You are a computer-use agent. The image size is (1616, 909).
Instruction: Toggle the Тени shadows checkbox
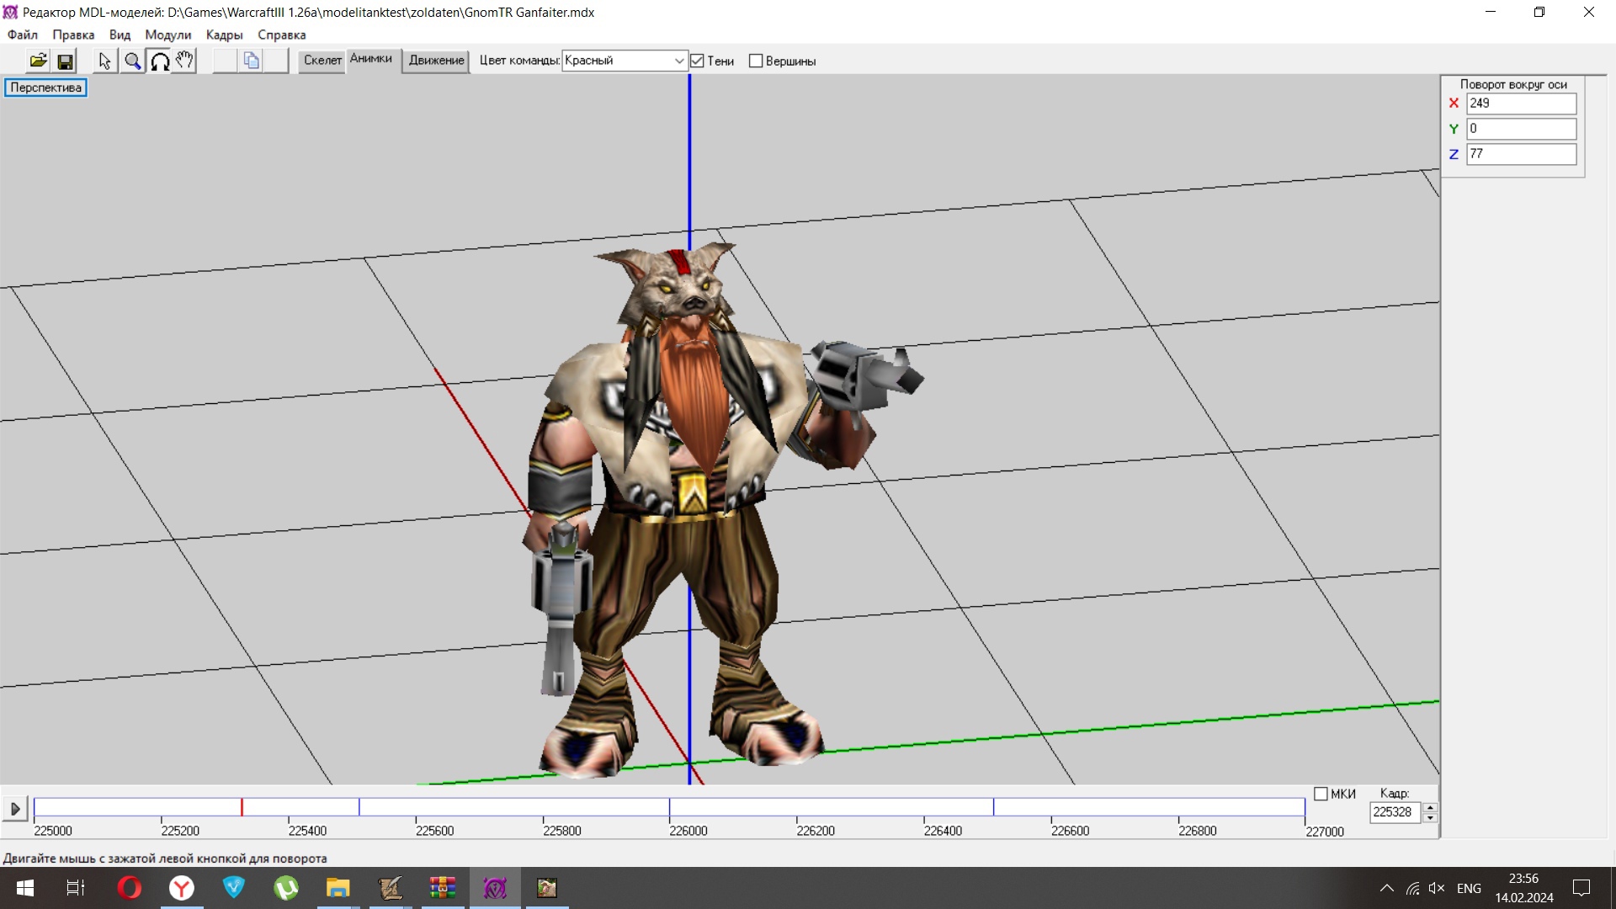coord(697,61)
